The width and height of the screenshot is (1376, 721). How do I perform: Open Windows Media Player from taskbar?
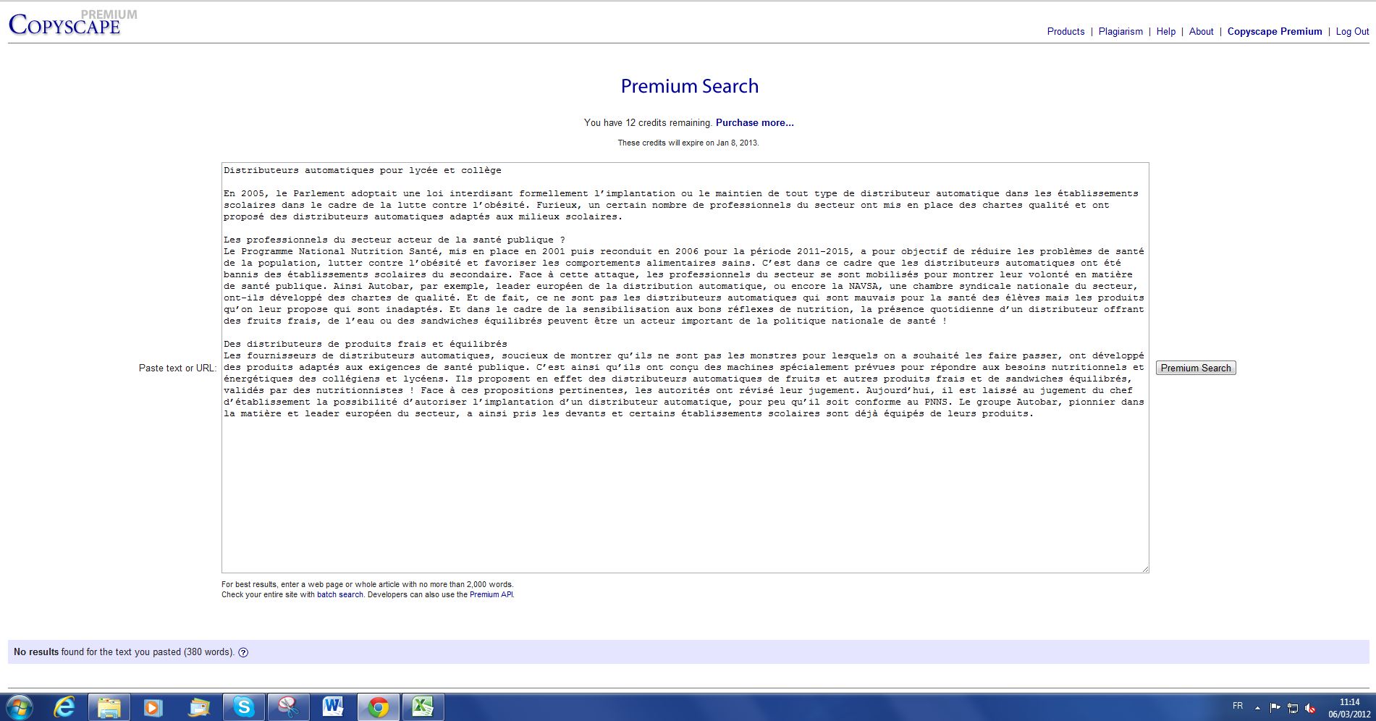[153, 707]
